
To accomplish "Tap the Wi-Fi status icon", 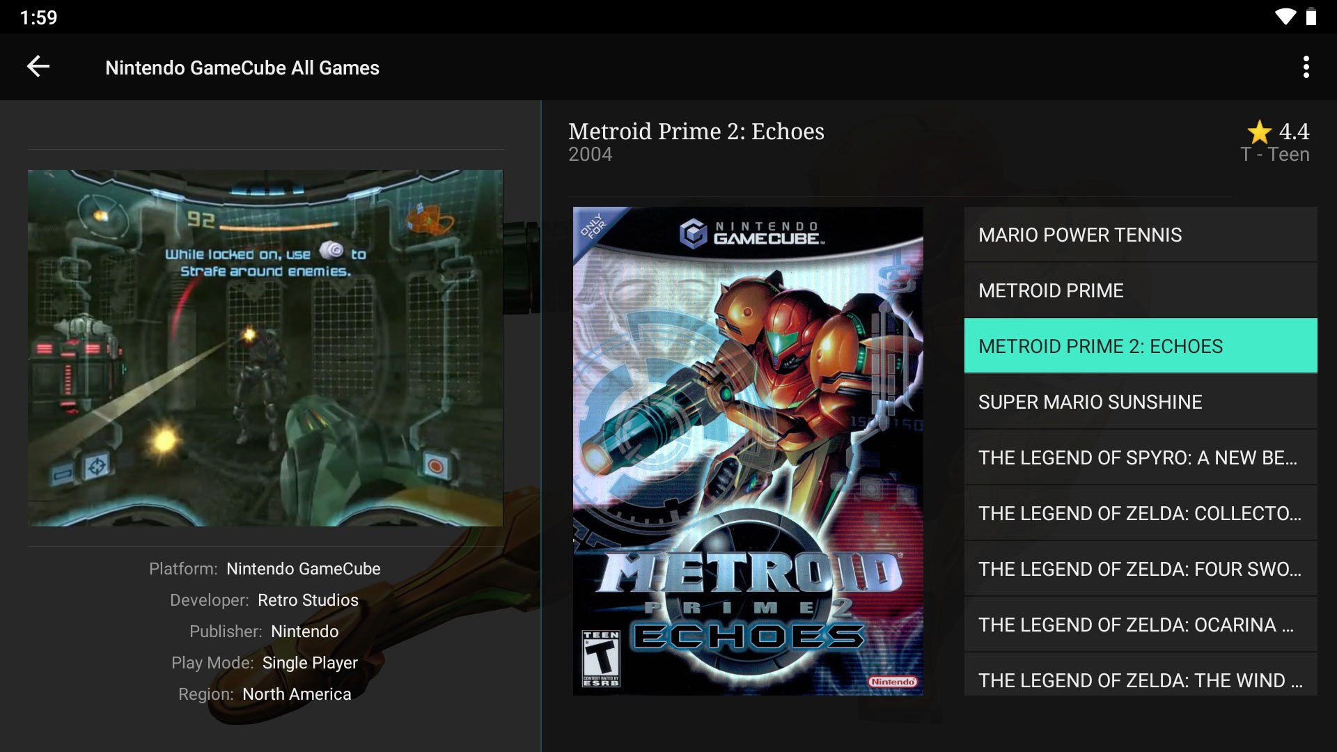I will pos(1285,17).
